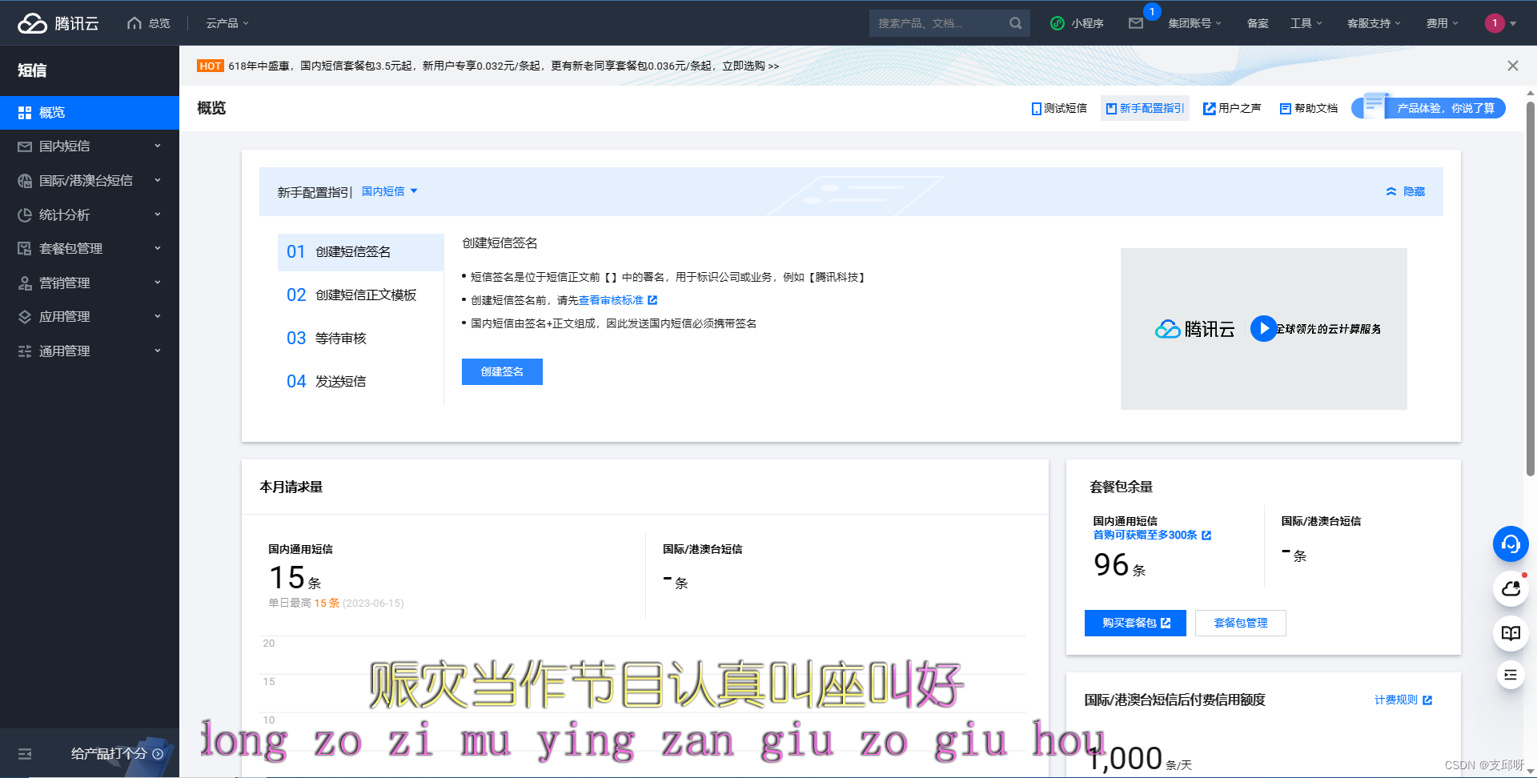Image resolution: width=1537 pixels, height=778 pixels.
Task: Select step 03 等待审核
Action: (360, 339)
